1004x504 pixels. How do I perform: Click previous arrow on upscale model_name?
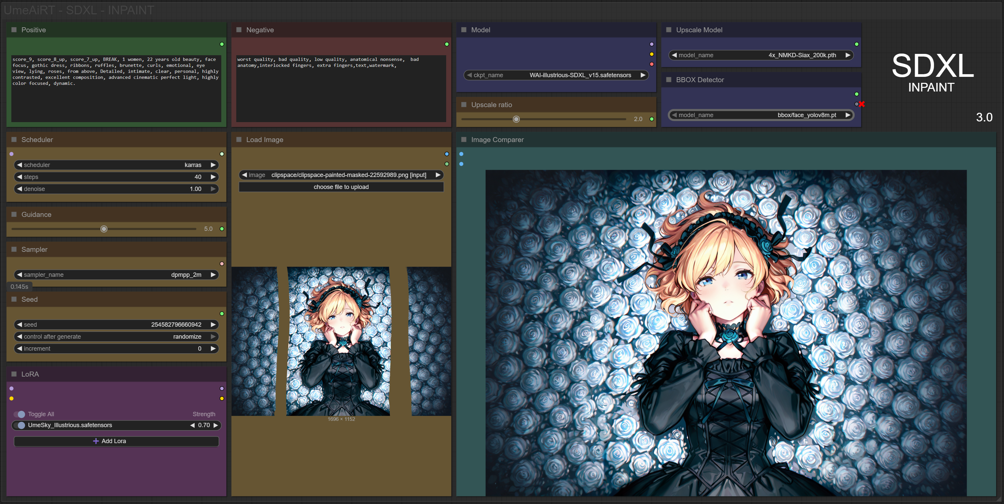[674, 55]
